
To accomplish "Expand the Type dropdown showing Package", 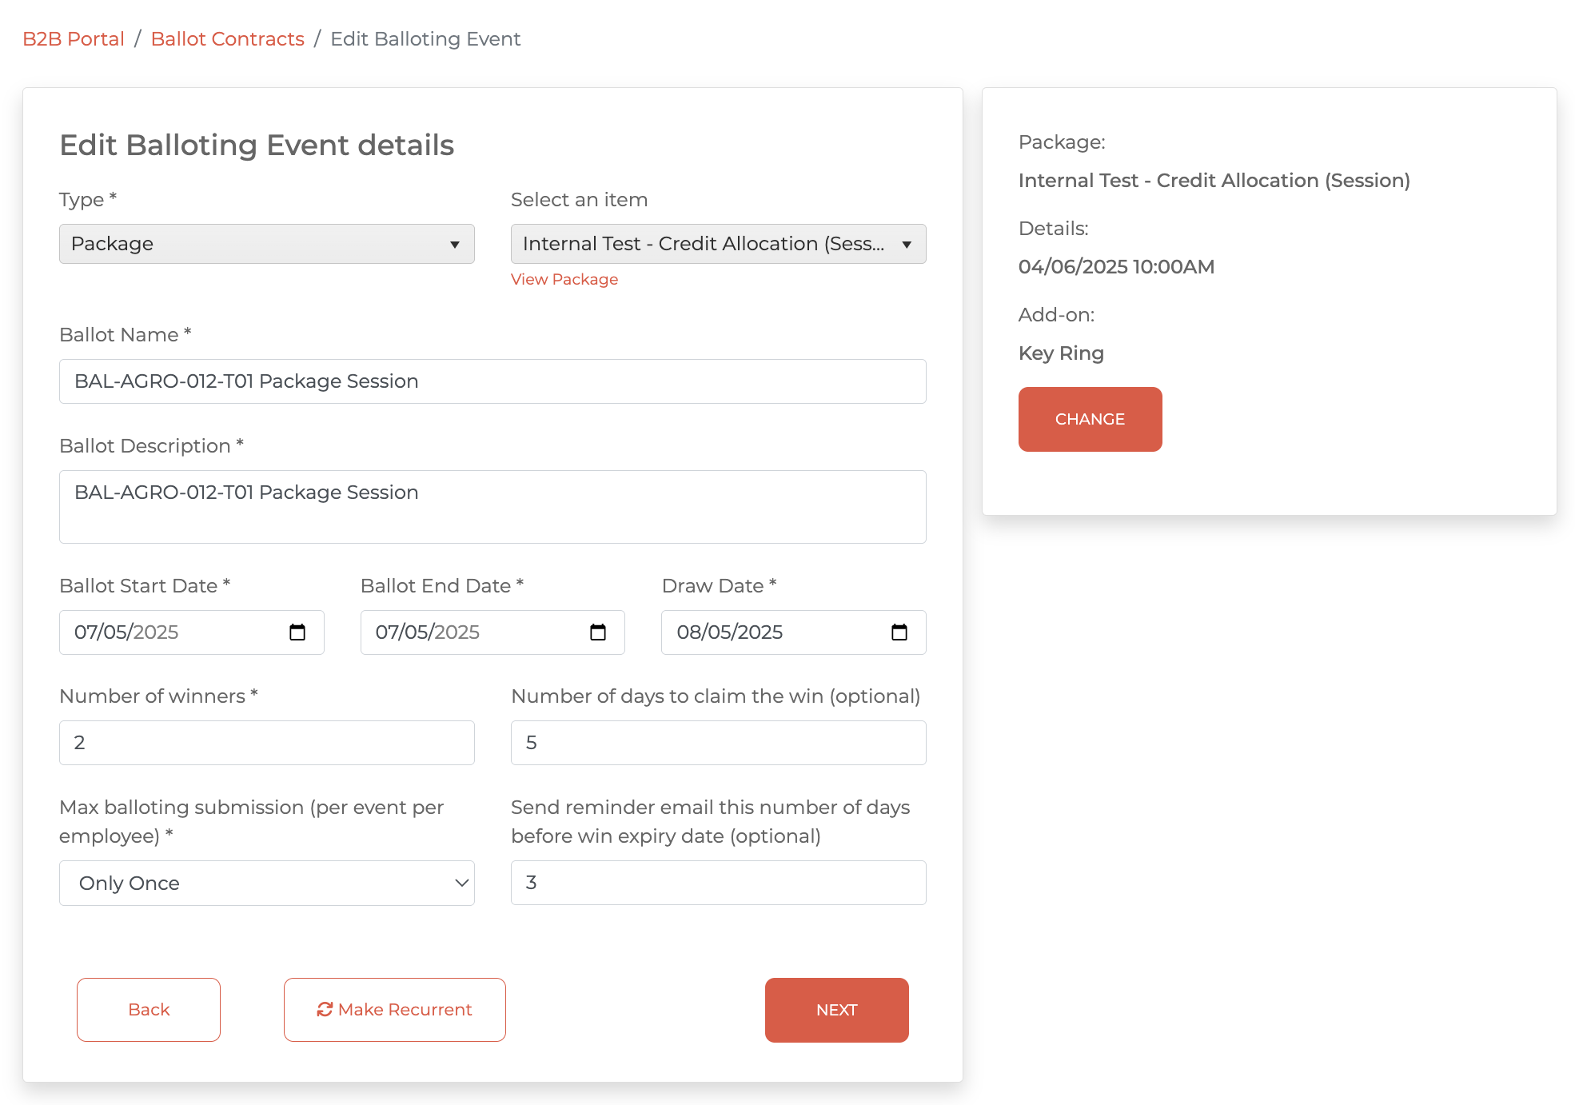I will [266, 244].
